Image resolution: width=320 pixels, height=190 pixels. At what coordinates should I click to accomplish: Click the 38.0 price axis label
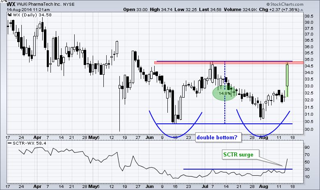tap(309, 22)
